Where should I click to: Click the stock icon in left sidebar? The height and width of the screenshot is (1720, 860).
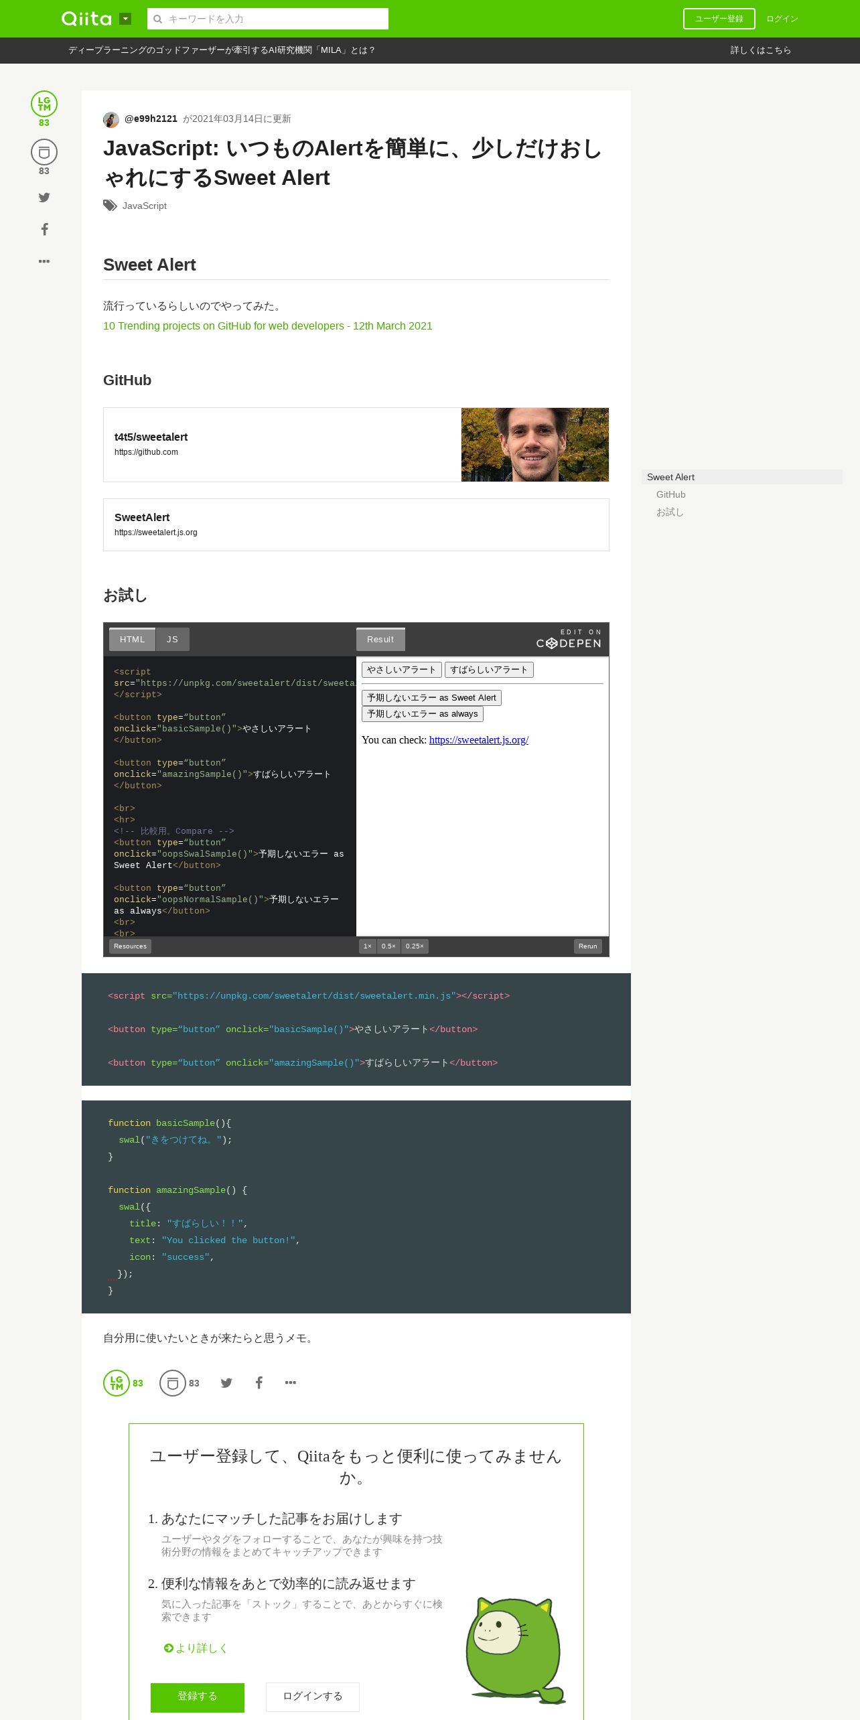coord(44,152)
